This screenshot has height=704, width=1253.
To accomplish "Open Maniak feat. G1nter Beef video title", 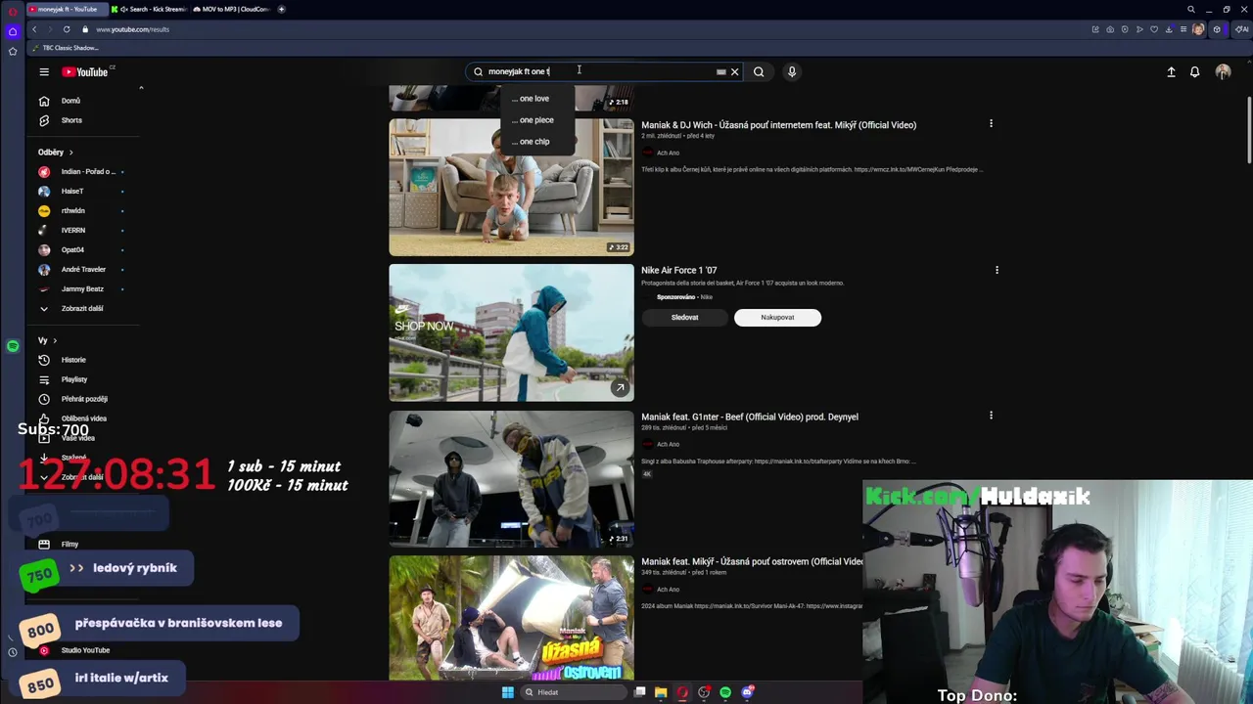I will click(x=749, y=417).
